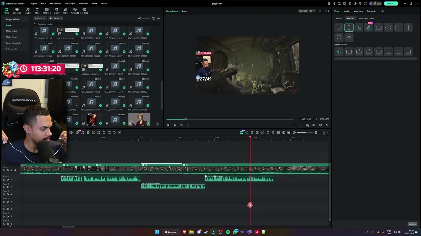Expand more custom masks with the down arrow bar
This screenshot has width=421, height=236.
pos(376,59)
